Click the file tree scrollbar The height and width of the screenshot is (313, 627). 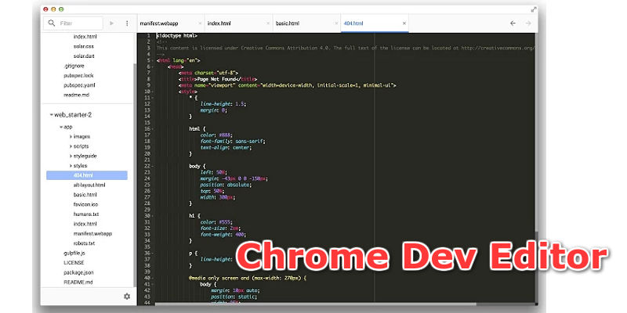pos(135,174)
